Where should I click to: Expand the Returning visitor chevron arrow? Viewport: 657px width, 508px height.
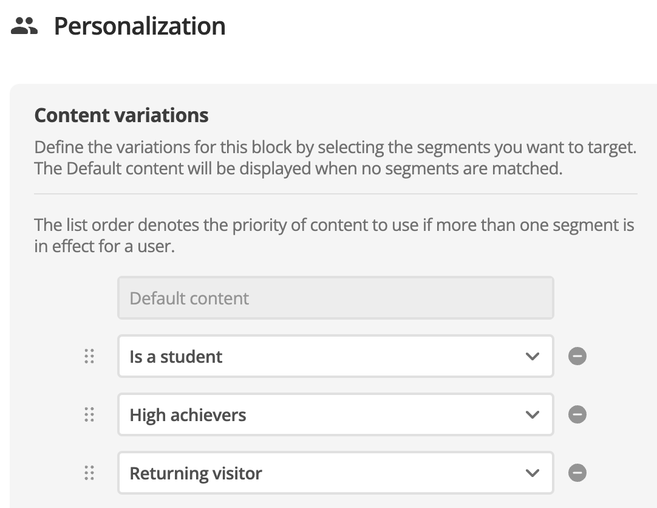(532, 473)
